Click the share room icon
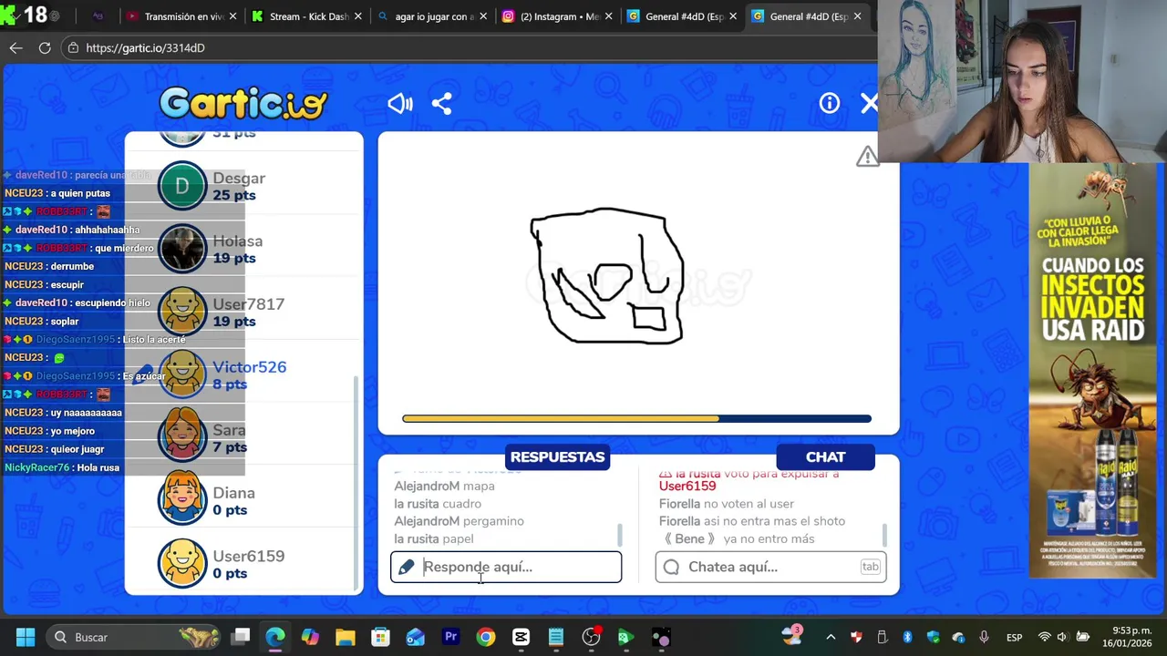This screenshot has height=656, width=1167. coord(441,104)
